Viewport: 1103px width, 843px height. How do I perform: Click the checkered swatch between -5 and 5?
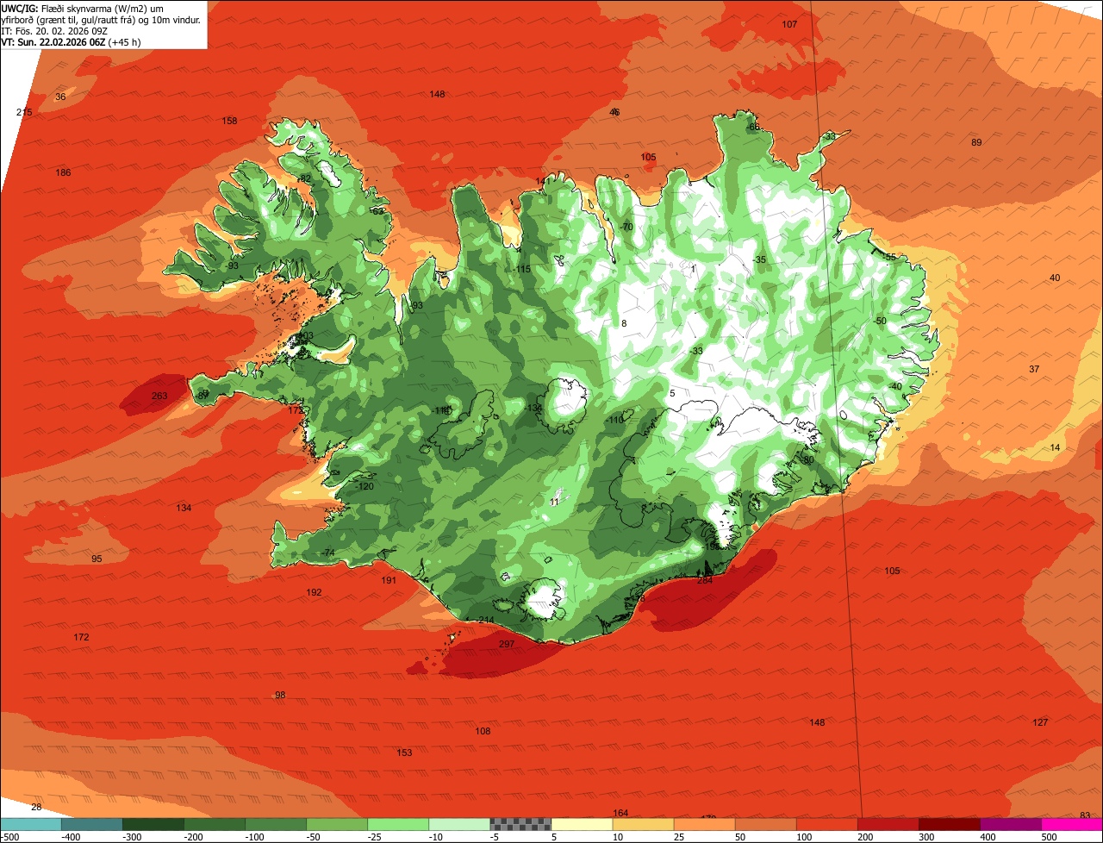point(520,824)
